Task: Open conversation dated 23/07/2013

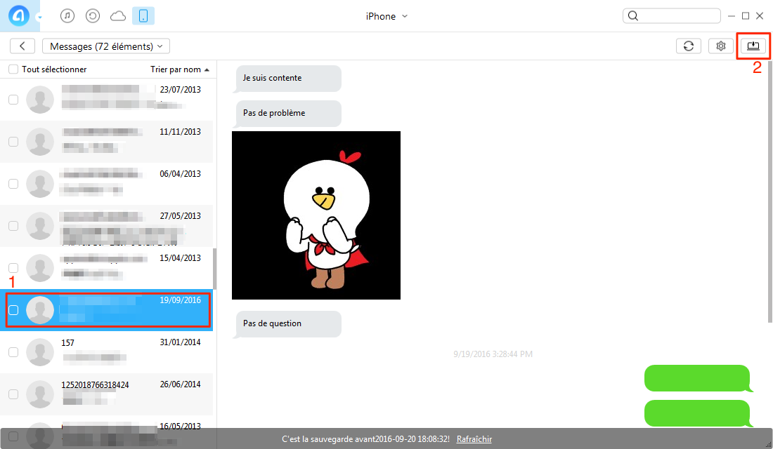Action: [107, 100]
